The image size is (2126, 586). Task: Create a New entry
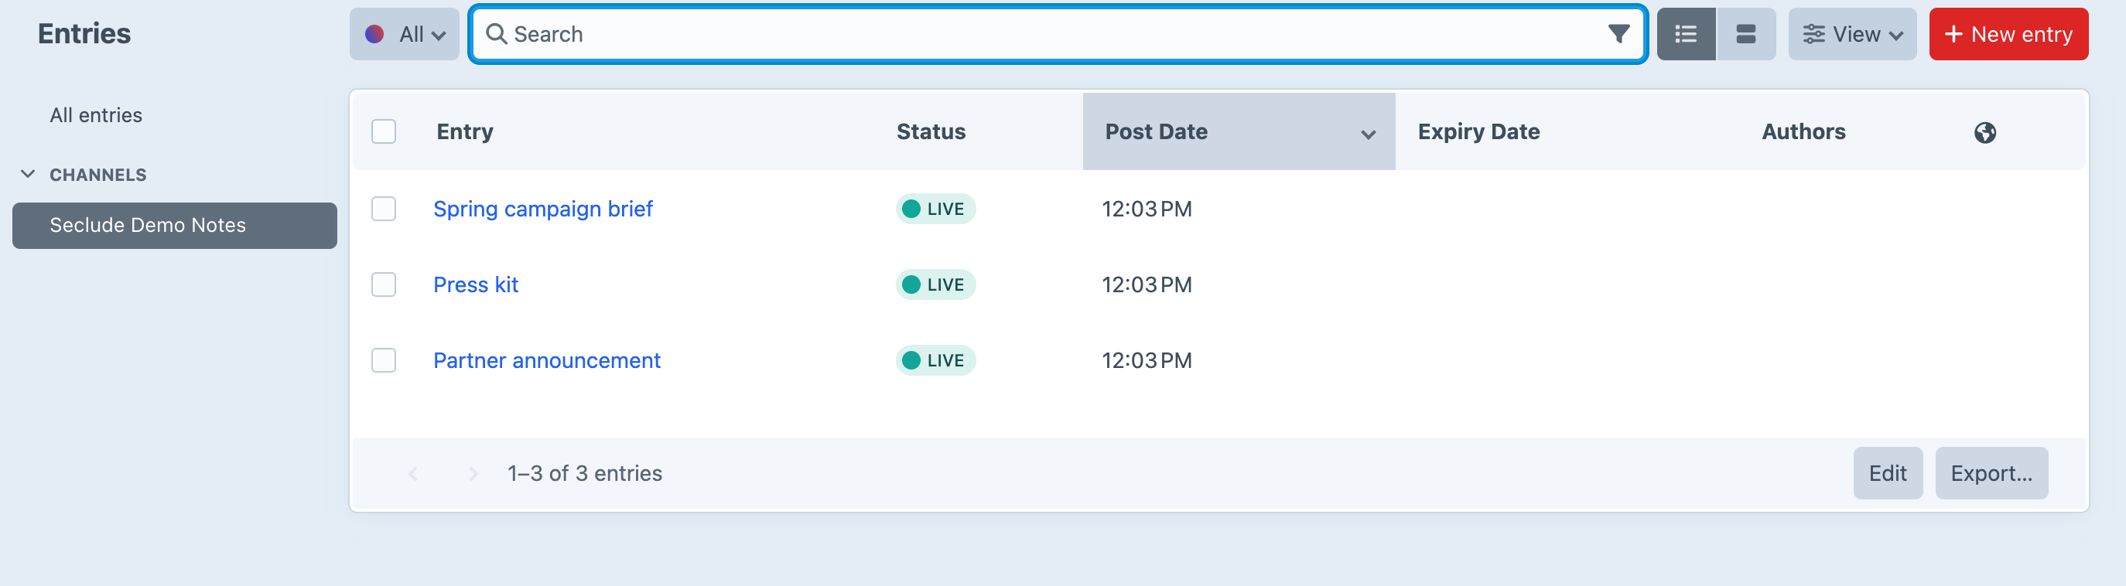coord(2008,34)
